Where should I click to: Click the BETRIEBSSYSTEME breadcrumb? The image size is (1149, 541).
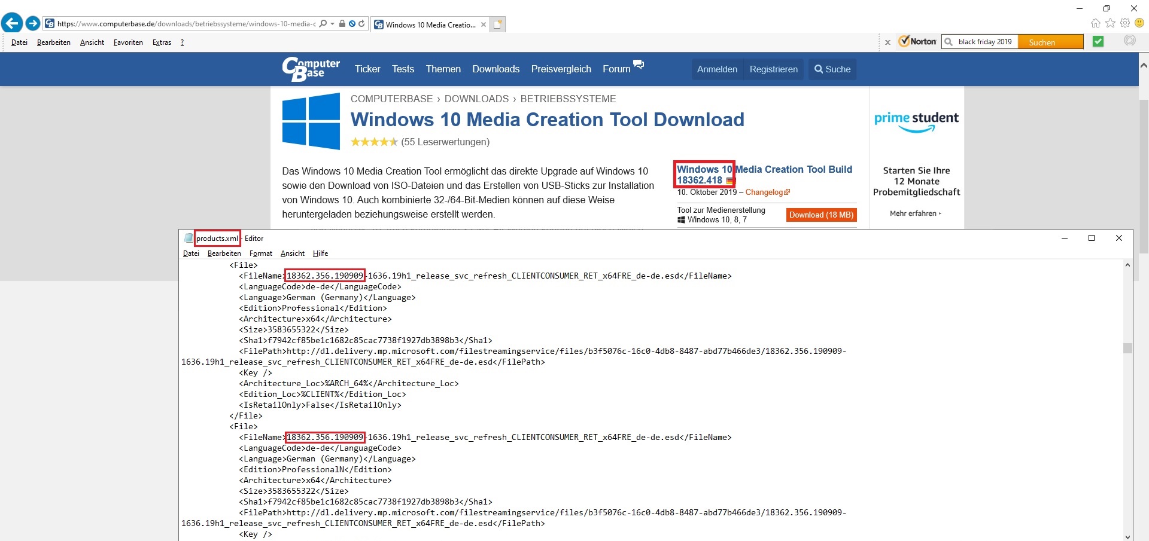568,99
